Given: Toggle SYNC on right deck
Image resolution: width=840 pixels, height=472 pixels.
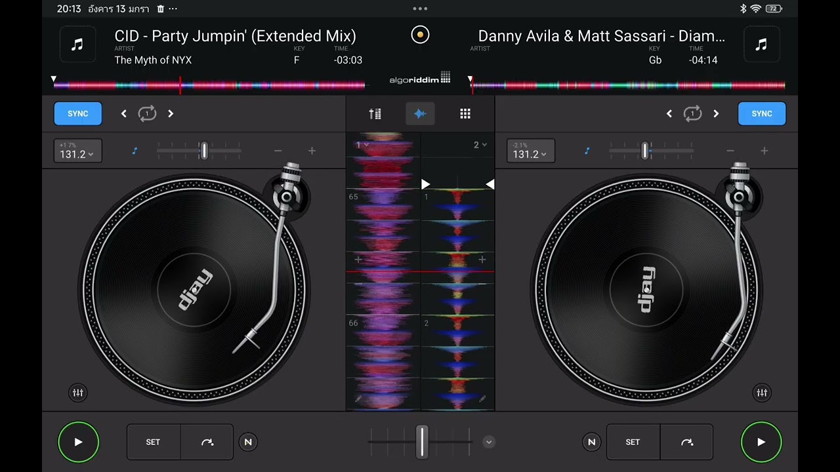Looking at the screenshot, I should coord(762,113).
